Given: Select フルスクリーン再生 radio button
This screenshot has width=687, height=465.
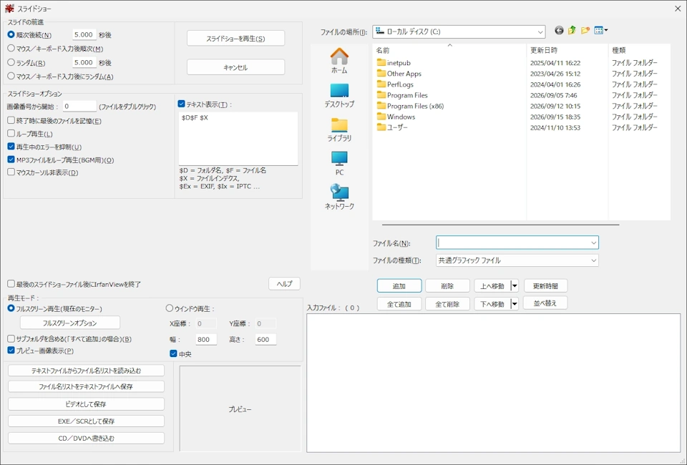Looking at the screenshot, I should click(11, 308).
